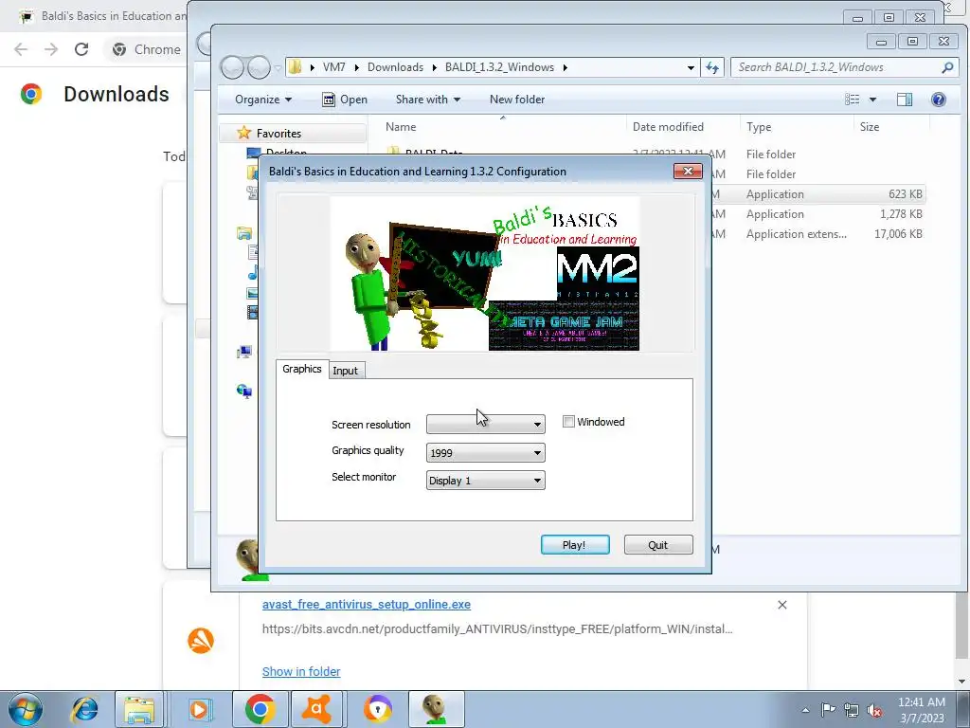This screenshot has height=728, width=970.
Task: Open Avast Secure Browser from the taskbar
Action: tap(377, 709)
